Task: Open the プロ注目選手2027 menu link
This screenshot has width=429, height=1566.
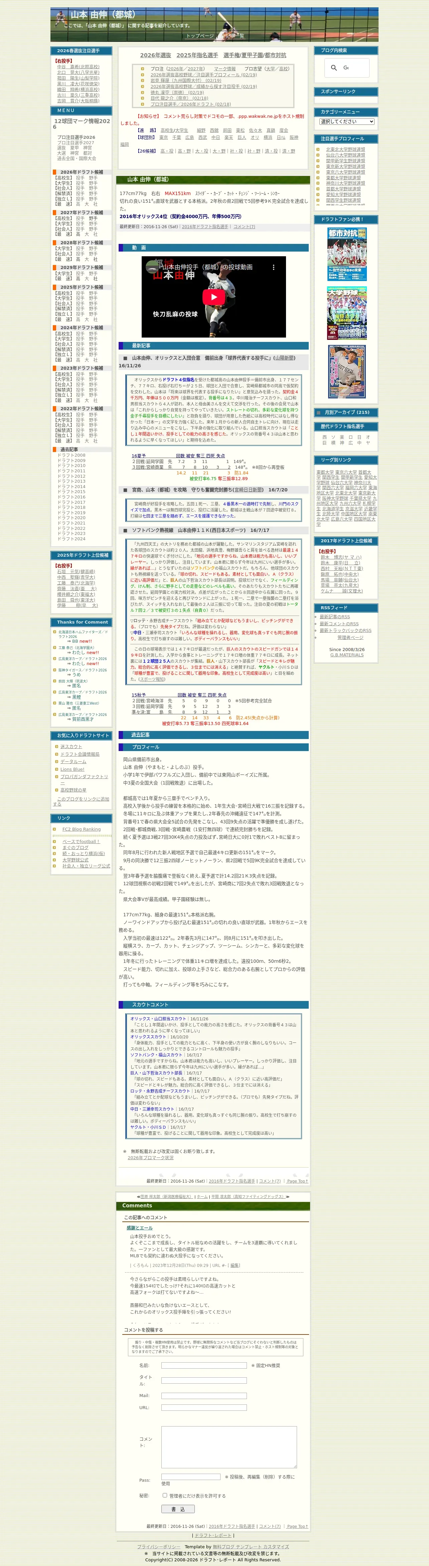Action: click(76, 143)
